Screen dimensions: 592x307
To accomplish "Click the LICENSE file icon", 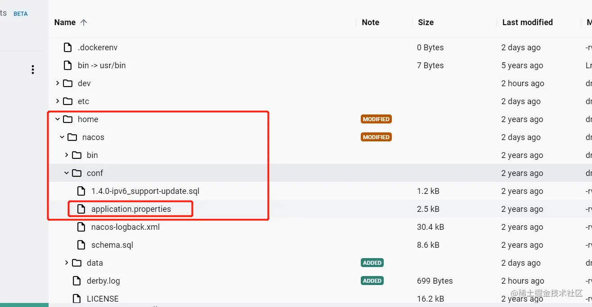I will tap(76, 299).
